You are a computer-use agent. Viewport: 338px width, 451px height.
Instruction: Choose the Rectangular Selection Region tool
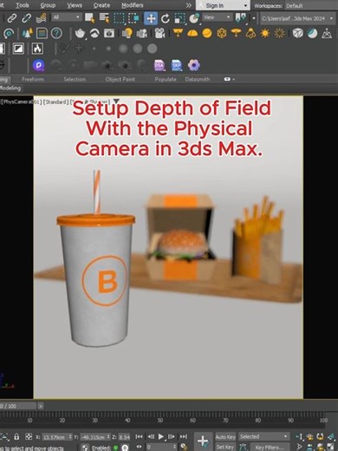tap(119, 18)
